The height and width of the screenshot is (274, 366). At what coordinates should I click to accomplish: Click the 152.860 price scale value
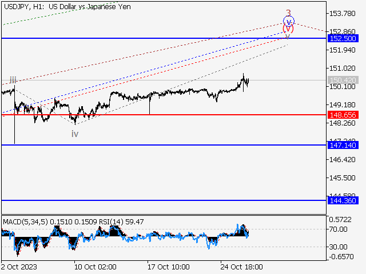pos(342,32)
